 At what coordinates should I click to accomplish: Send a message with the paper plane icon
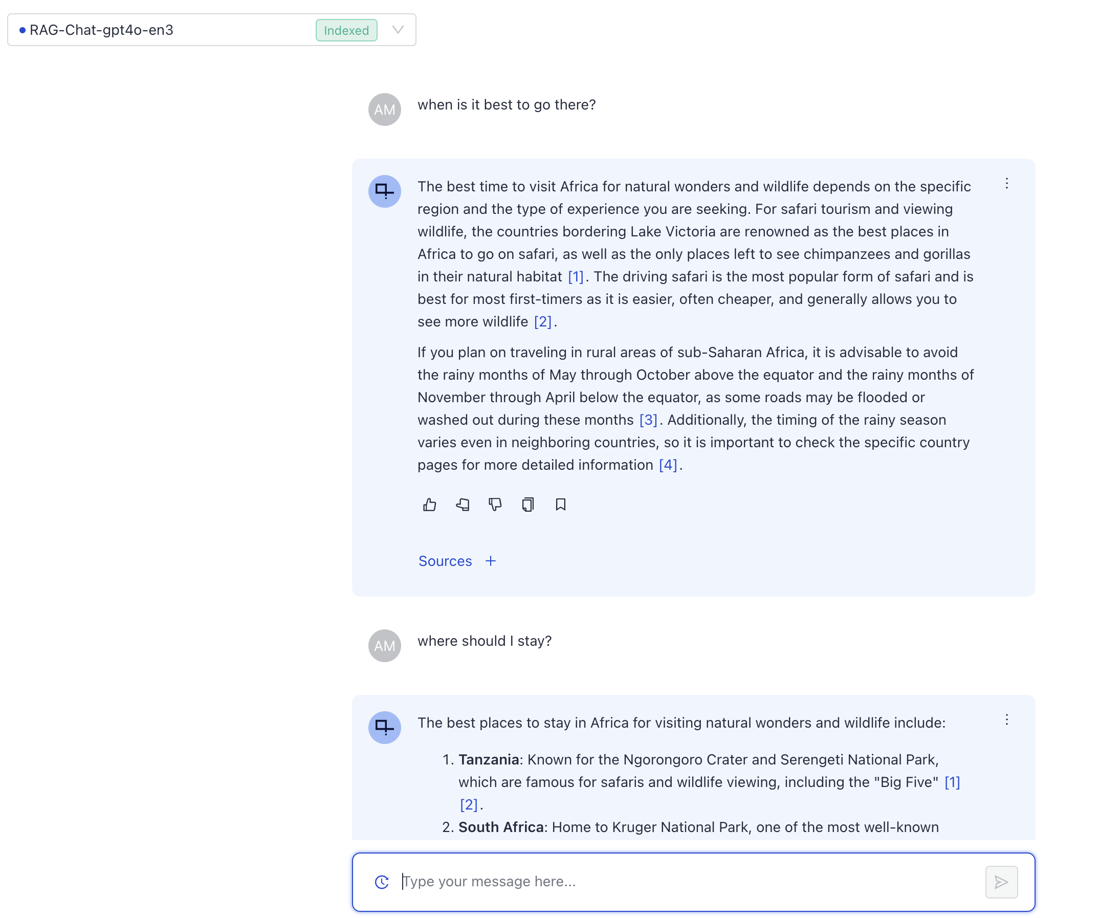click(x=1001, y=881)
